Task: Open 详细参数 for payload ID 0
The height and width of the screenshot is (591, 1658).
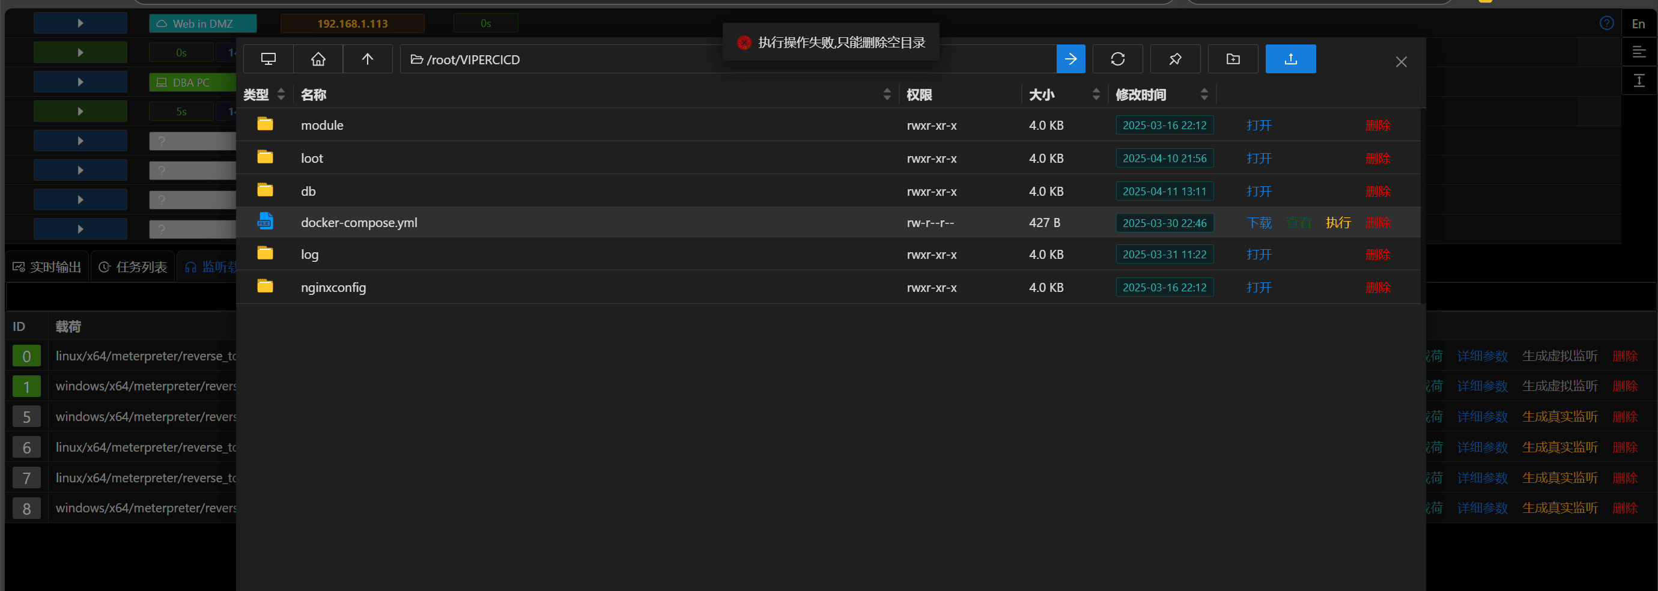Action: [x=1483, y=356]
